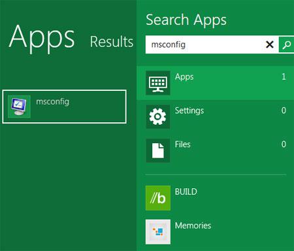Click the Search Apps heading
The height and width of the screenshot is (251, 294).
pyautogui.click(x=186, y=20)
